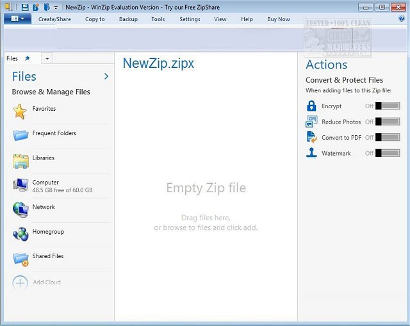Image resolution: width=410 pixels, height=326 pixels.
Task: Click the Empty Zip file drop area text
Action: [x=206, y=188]
